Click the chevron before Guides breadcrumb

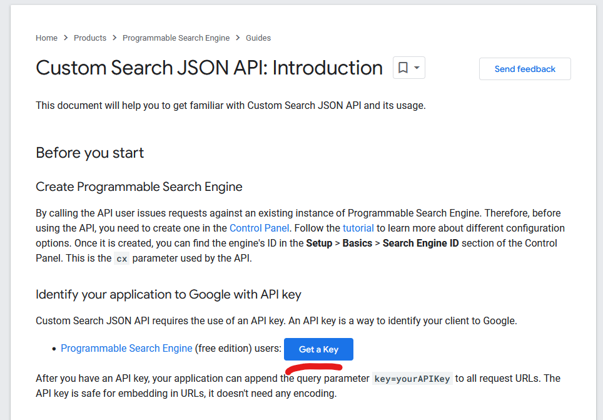point(238,38)
